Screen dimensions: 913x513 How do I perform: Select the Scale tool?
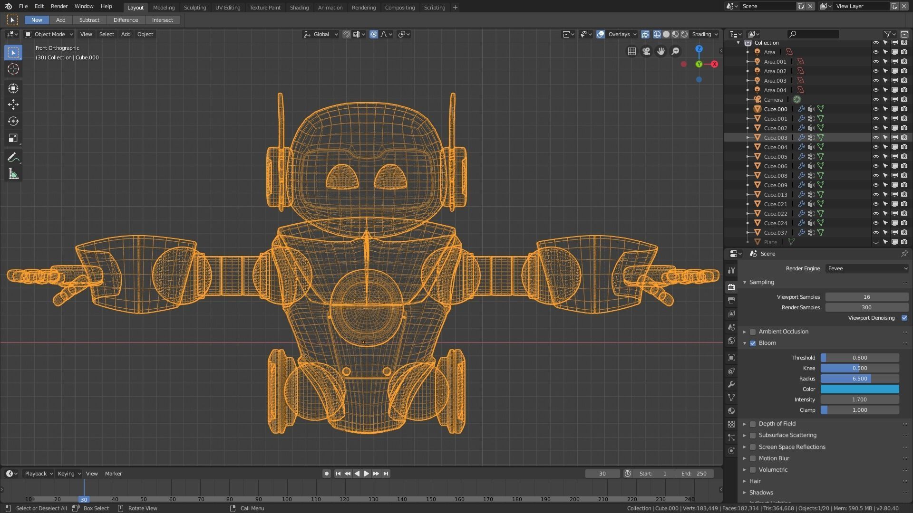point(13,139)
